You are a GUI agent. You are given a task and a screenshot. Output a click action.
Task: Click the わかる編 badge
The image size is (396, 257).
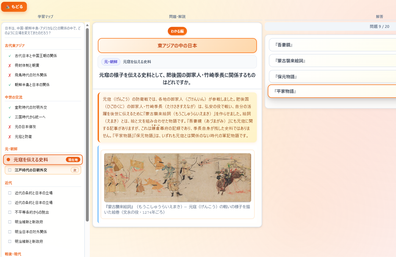177,31
